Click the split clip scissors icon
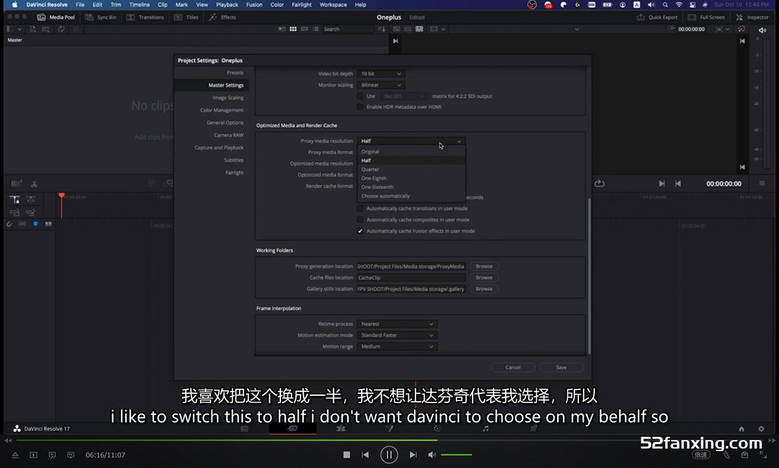 34,184
